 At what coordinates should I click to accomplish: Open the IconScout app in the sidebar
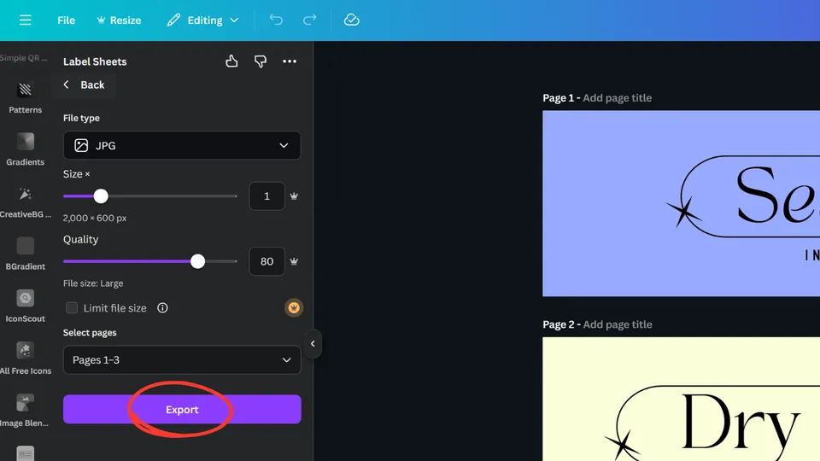tap(25, 306)
